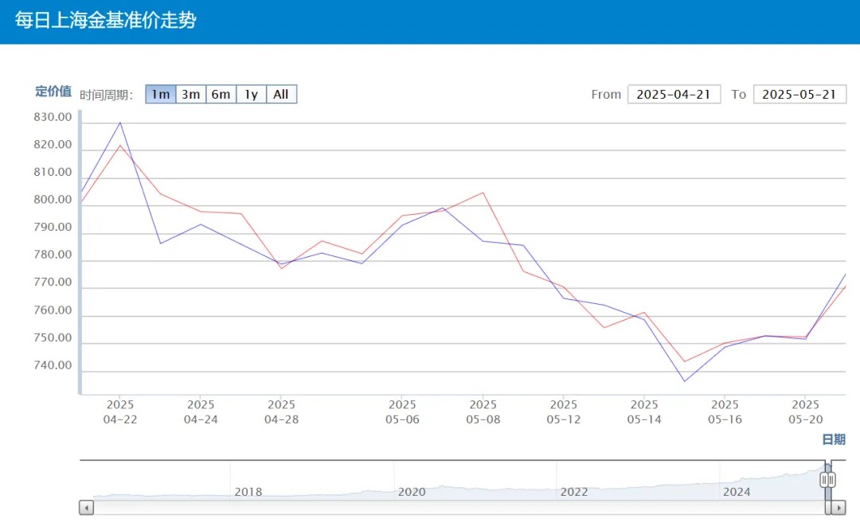Select the 1m time period
860x530 pixels.
(x=160, y=95)
